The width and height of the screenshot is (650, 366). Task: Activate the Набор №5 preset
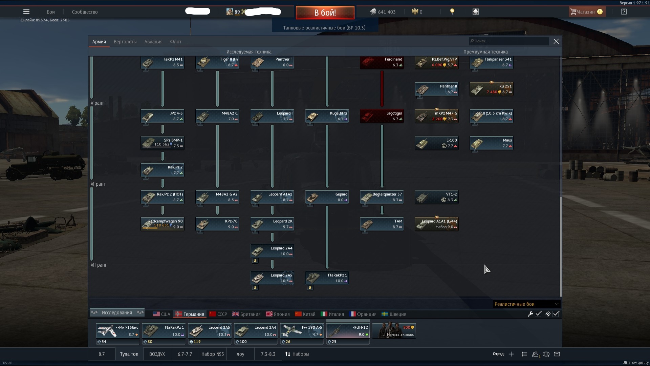[213, 354]
